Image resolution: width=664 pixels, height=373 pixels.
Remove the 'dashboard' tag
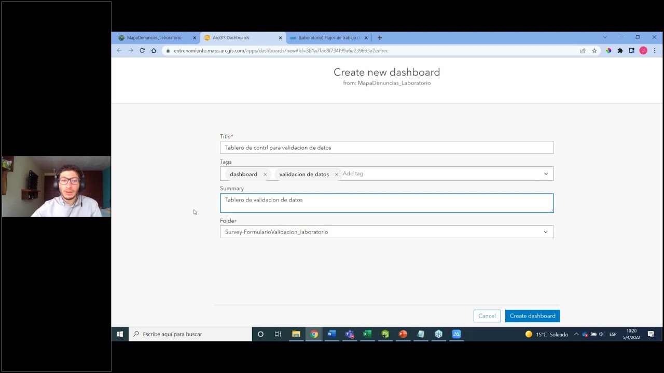tap(265, 175)
